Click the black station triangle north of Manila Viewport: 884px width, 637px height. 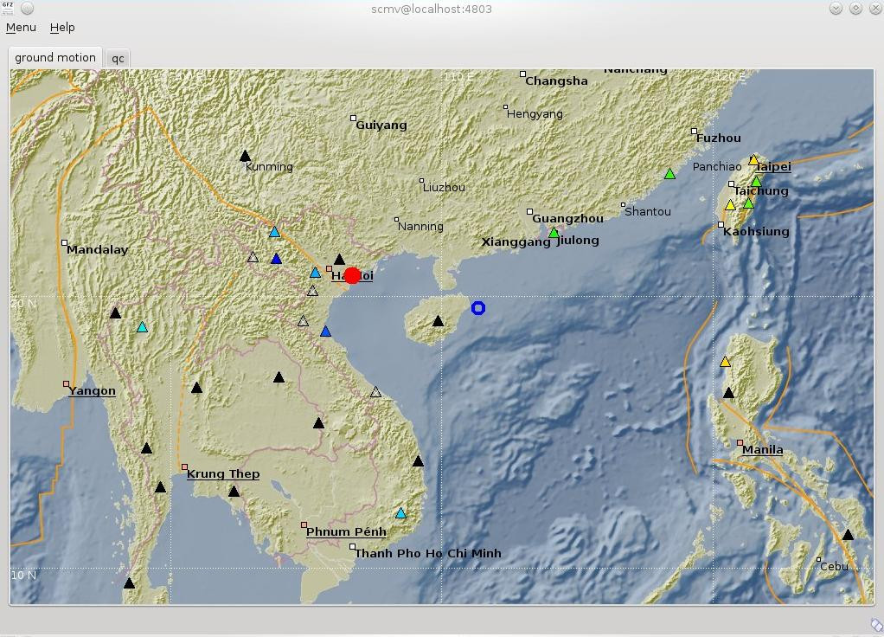728,393
